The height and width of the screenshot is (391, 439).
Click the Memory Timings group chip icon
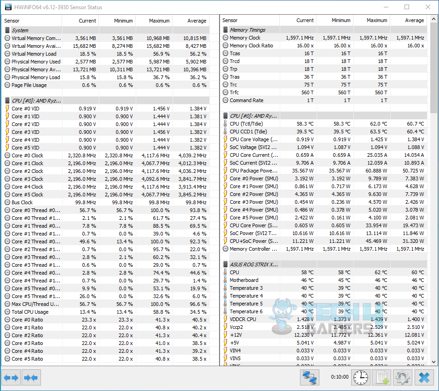[x=225, y=29]
